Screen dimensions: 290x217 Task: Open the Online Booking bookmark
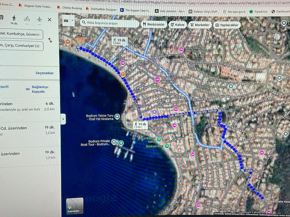[70, 8]
